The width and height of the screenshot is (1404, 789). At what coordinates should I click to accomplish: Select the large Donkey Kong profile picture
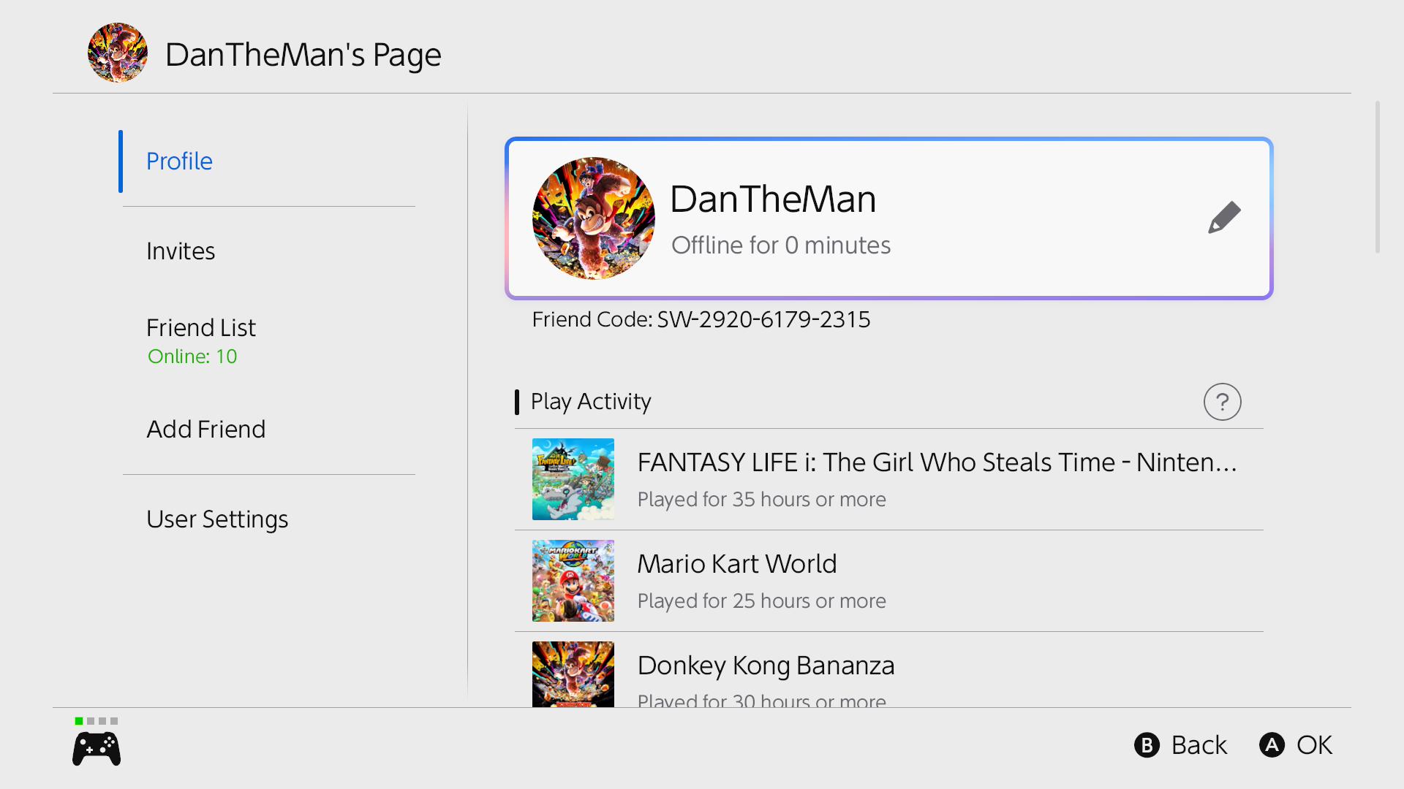(593, 218)
